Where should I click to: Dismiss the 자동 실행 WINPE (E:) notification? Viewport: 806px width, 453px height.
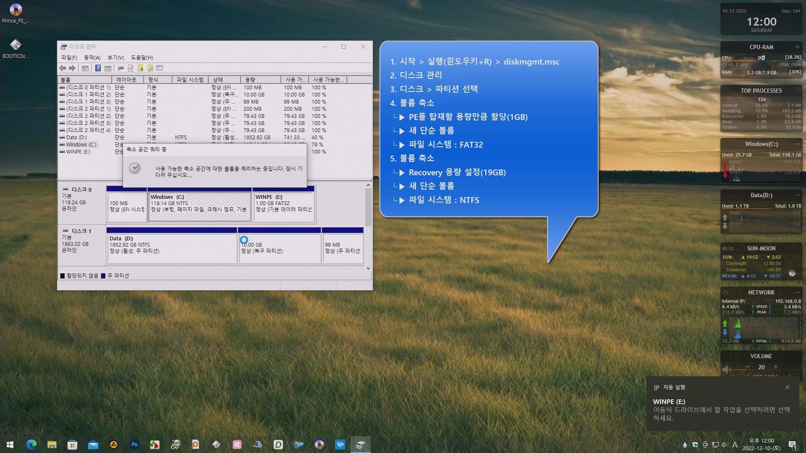coord(788,387)
